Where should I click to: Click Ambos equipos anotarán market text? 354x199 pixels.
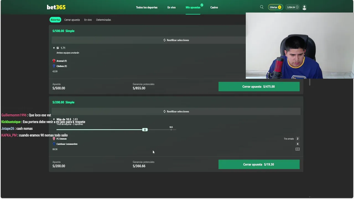(68, 53)
